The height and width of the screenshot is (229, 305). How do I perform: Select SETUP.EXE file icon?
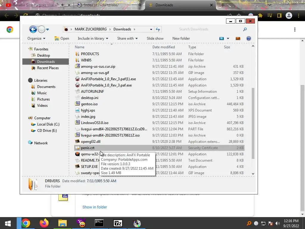pyautogui.click(x=77, y=166)
